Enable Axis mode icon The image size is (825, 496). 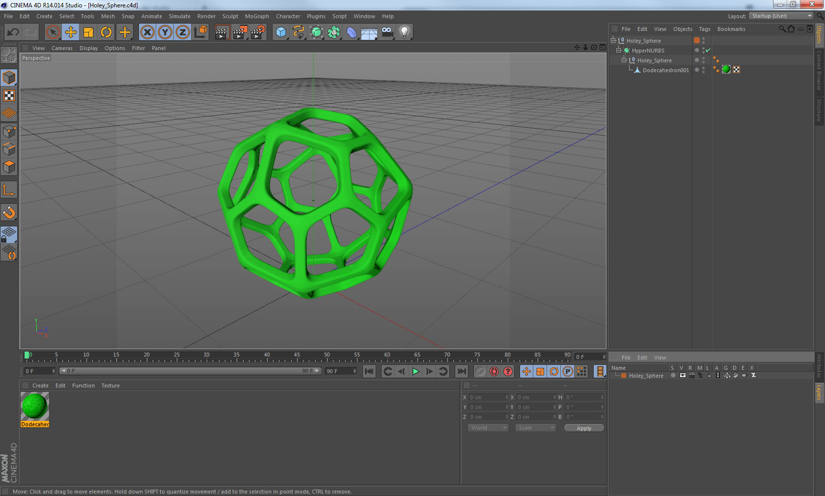[9, 190]
